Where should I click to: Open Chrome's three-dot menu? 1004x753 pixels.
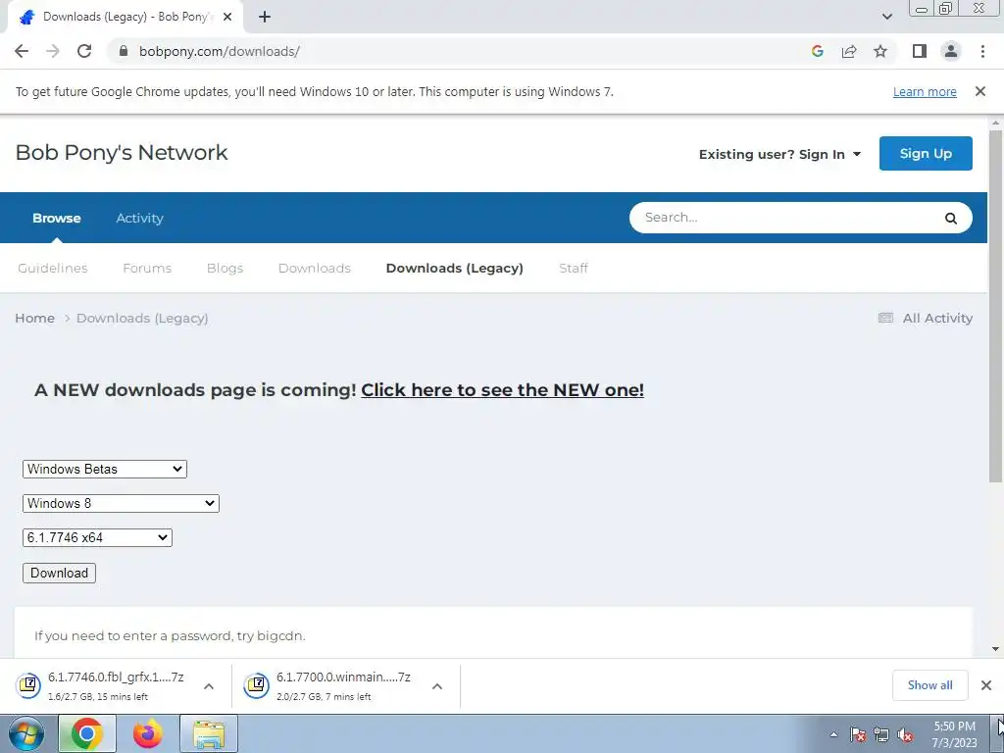click(x=982, y=51)
